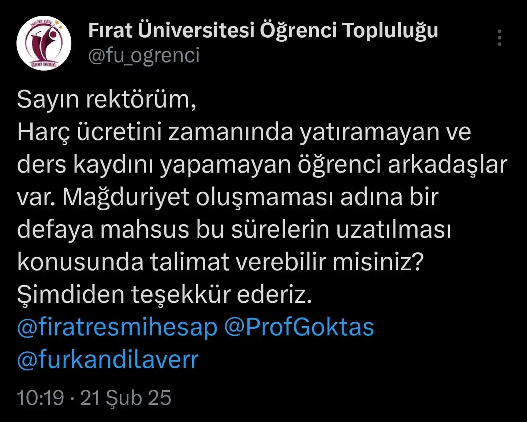Open the tweet's three-dot more options menu
The width and height of the screenshot is (527, 422).
pos(500,38)
